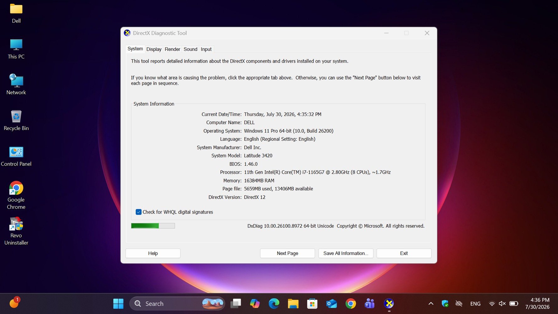The image size is (558, 314).
Task: Open the clock and date flyout
Action: pos(537,304)
